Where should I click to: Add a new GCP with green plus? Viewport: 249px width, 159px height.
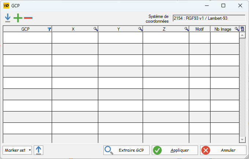(x=18, y=18)
